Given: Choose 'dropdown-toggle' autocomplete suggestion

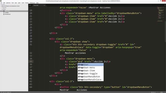Looking at the screenshot, I should pyautogui.click(x=91, y=74).
